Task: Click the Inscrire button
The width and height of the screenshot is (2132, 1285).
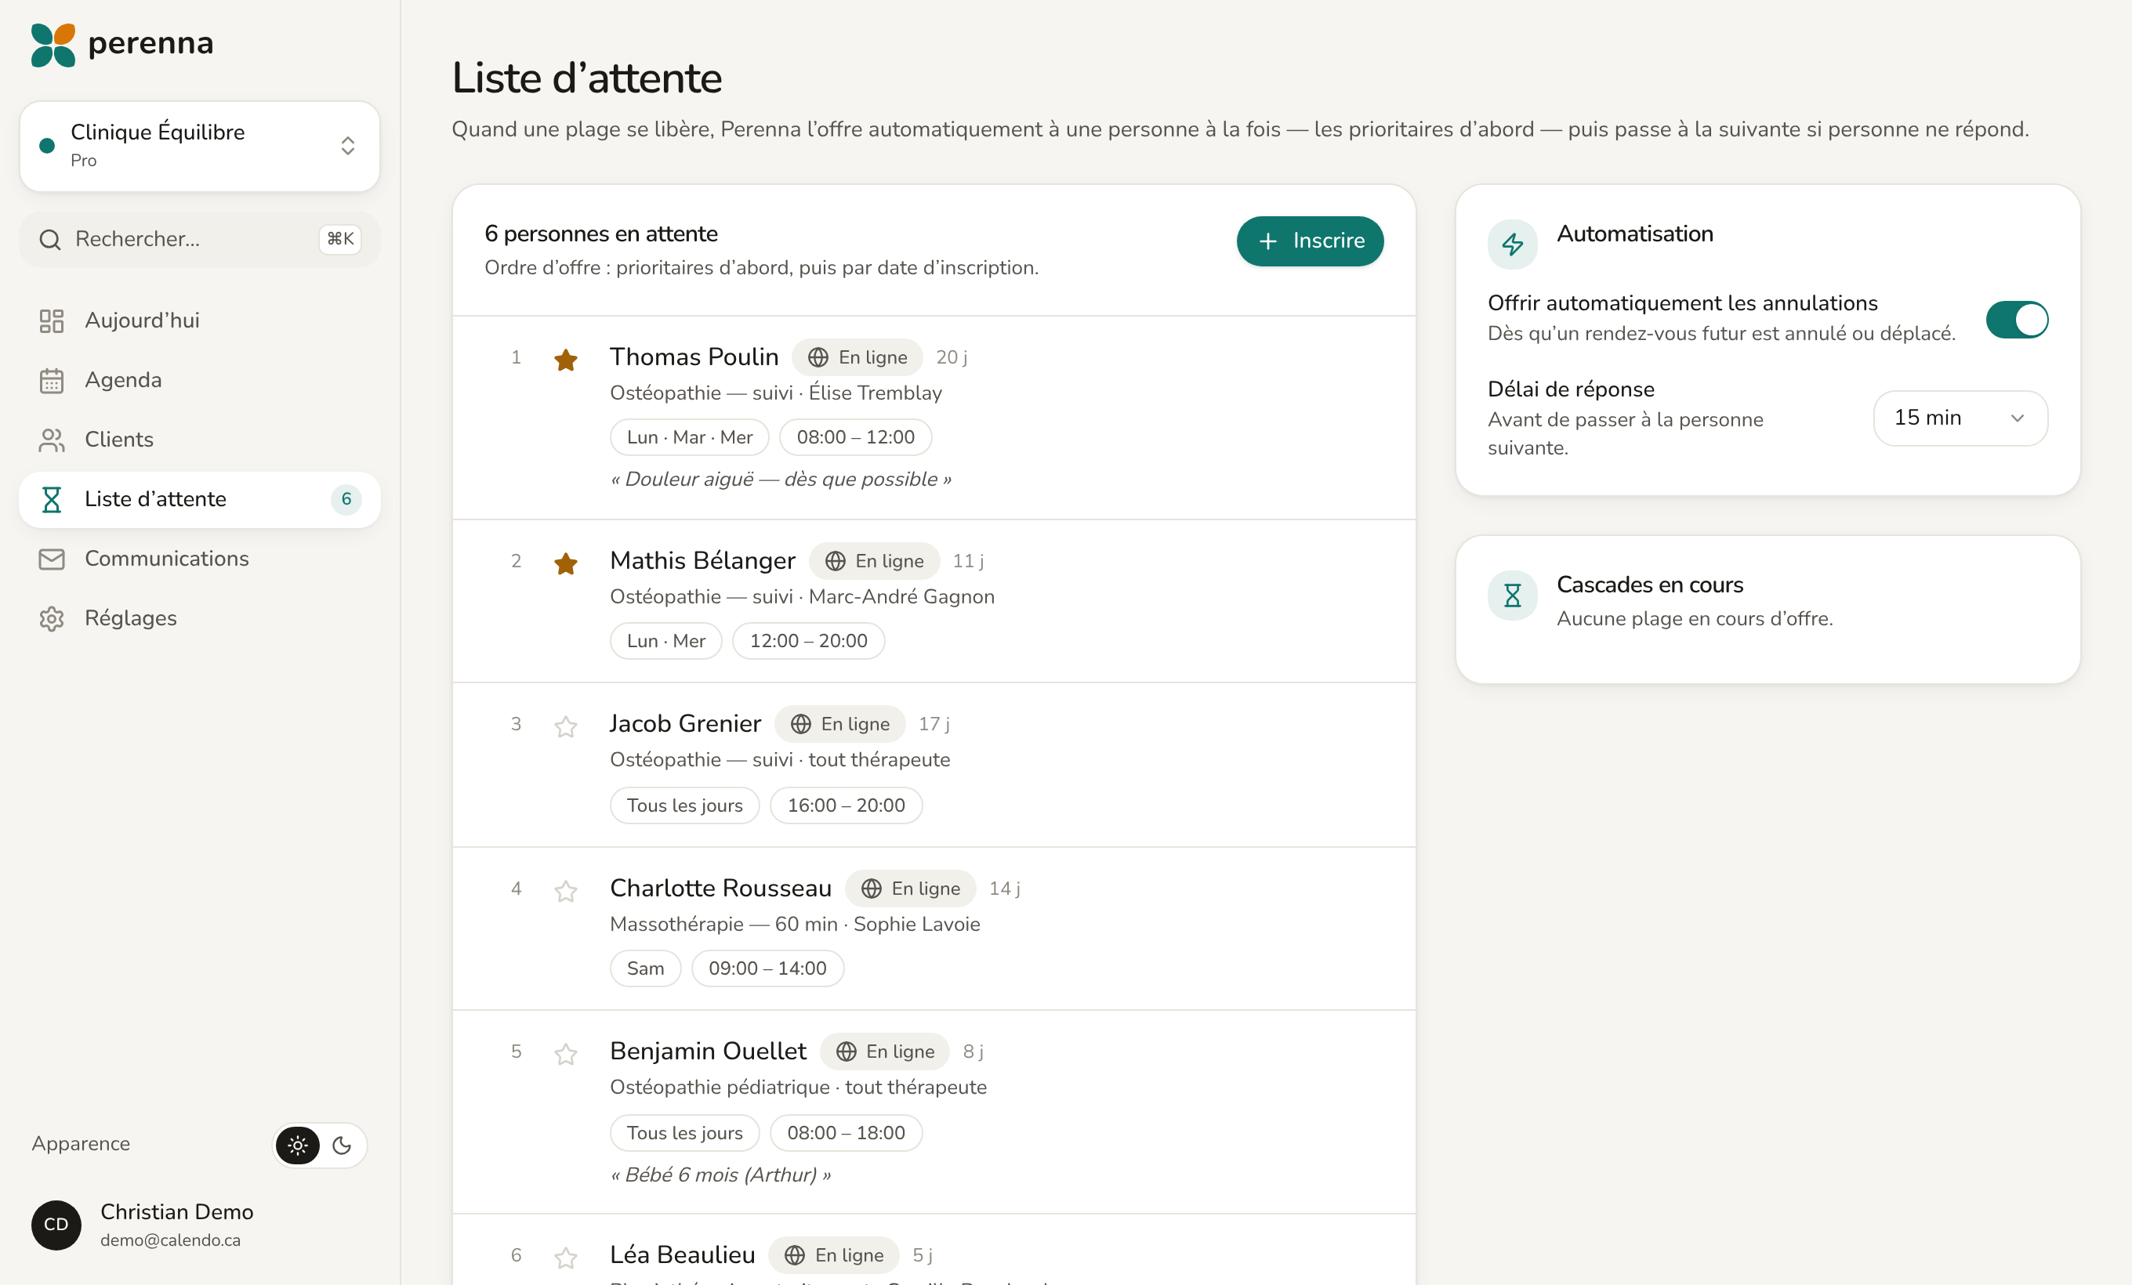Action: pyautogui.click(x=1309, y=241)
